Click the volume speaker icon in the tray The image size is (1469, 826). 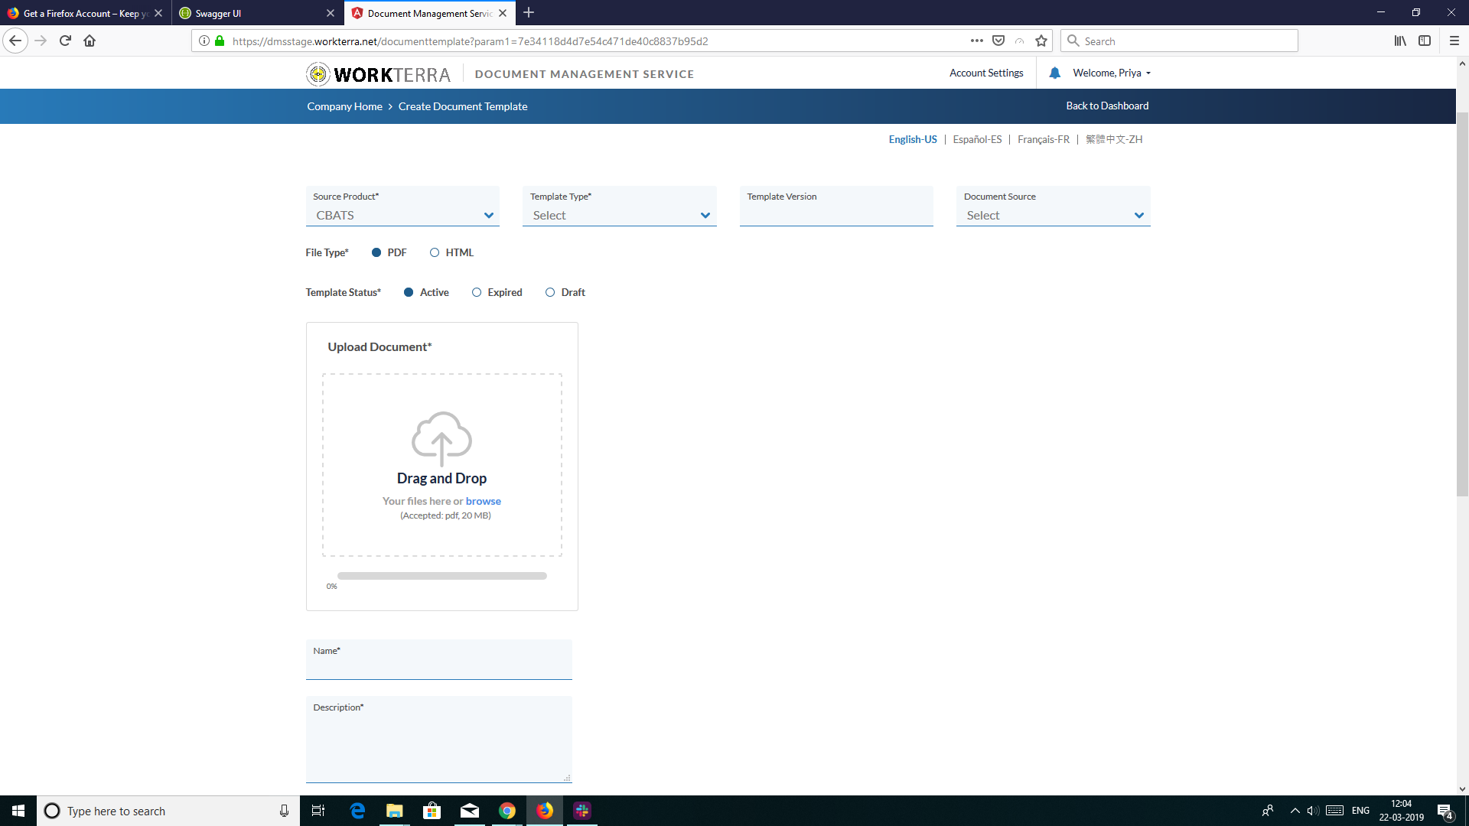click(1313, 811)
